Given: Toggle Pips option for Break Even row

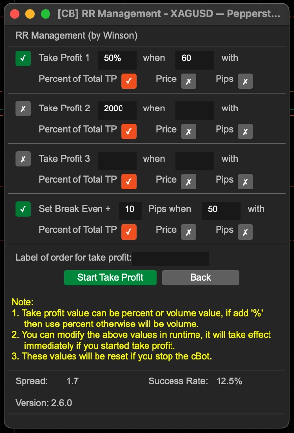Looking at the screenshot, I should point(245,231).
